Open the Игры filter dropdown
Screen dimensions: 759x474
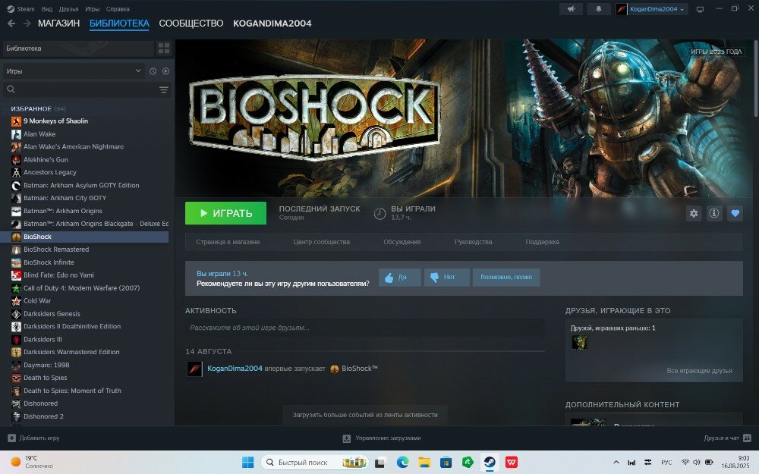pyautogui.click(x=73, y=71)
